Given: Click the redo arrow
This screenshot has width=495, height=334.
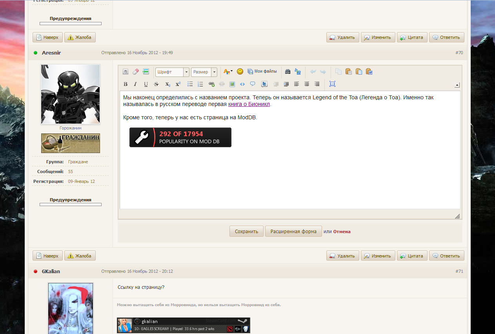Looking at the screenshot, I should tap(323, 71).
